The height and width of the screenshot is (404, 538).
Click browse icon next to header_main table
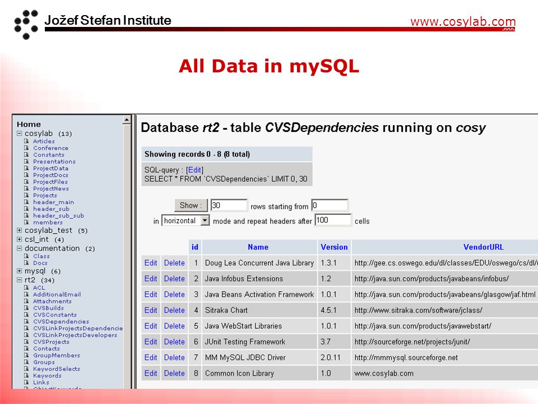pyautogui.click(x=26, y=202)
